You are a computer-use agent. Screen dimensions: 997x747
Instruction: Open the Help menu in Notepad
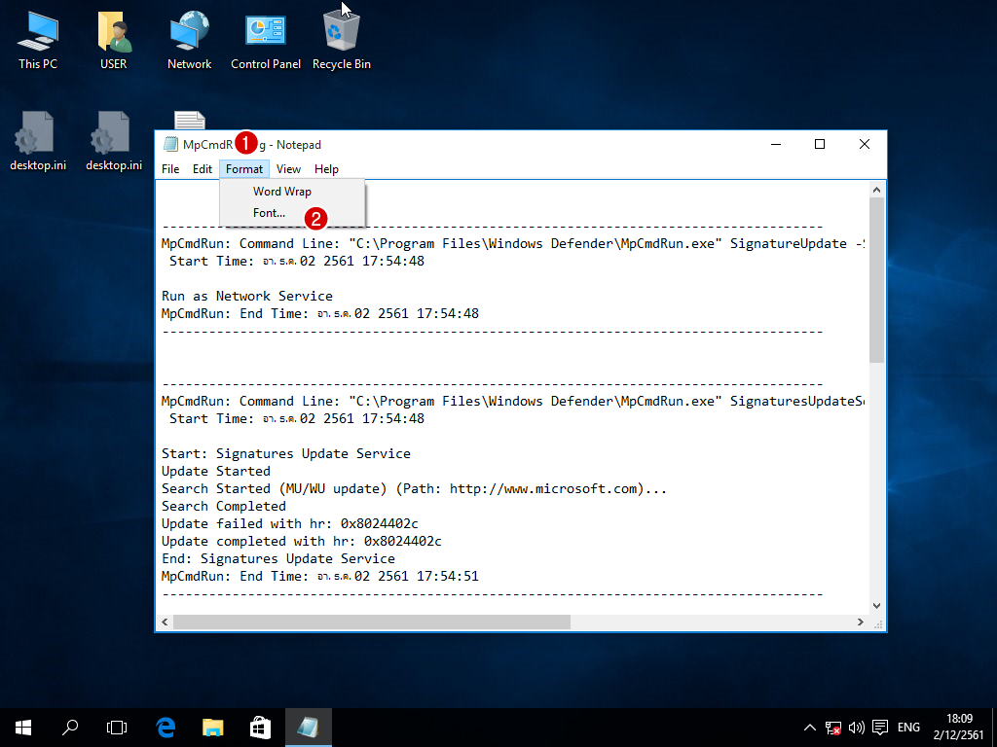(326, 169)
